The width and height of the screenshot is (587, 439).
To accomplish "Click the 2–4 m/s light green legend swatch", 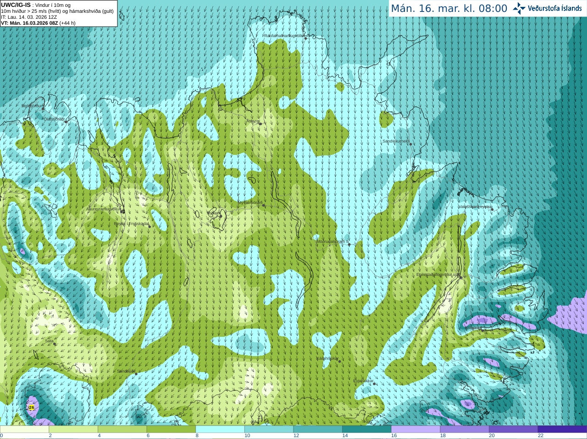I will pos(73,429).
